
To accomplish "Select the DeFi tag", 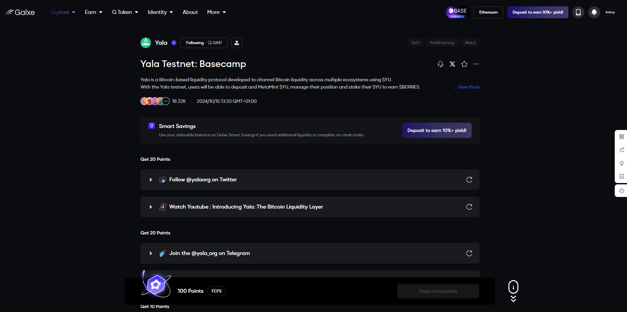I will (415, 43).
